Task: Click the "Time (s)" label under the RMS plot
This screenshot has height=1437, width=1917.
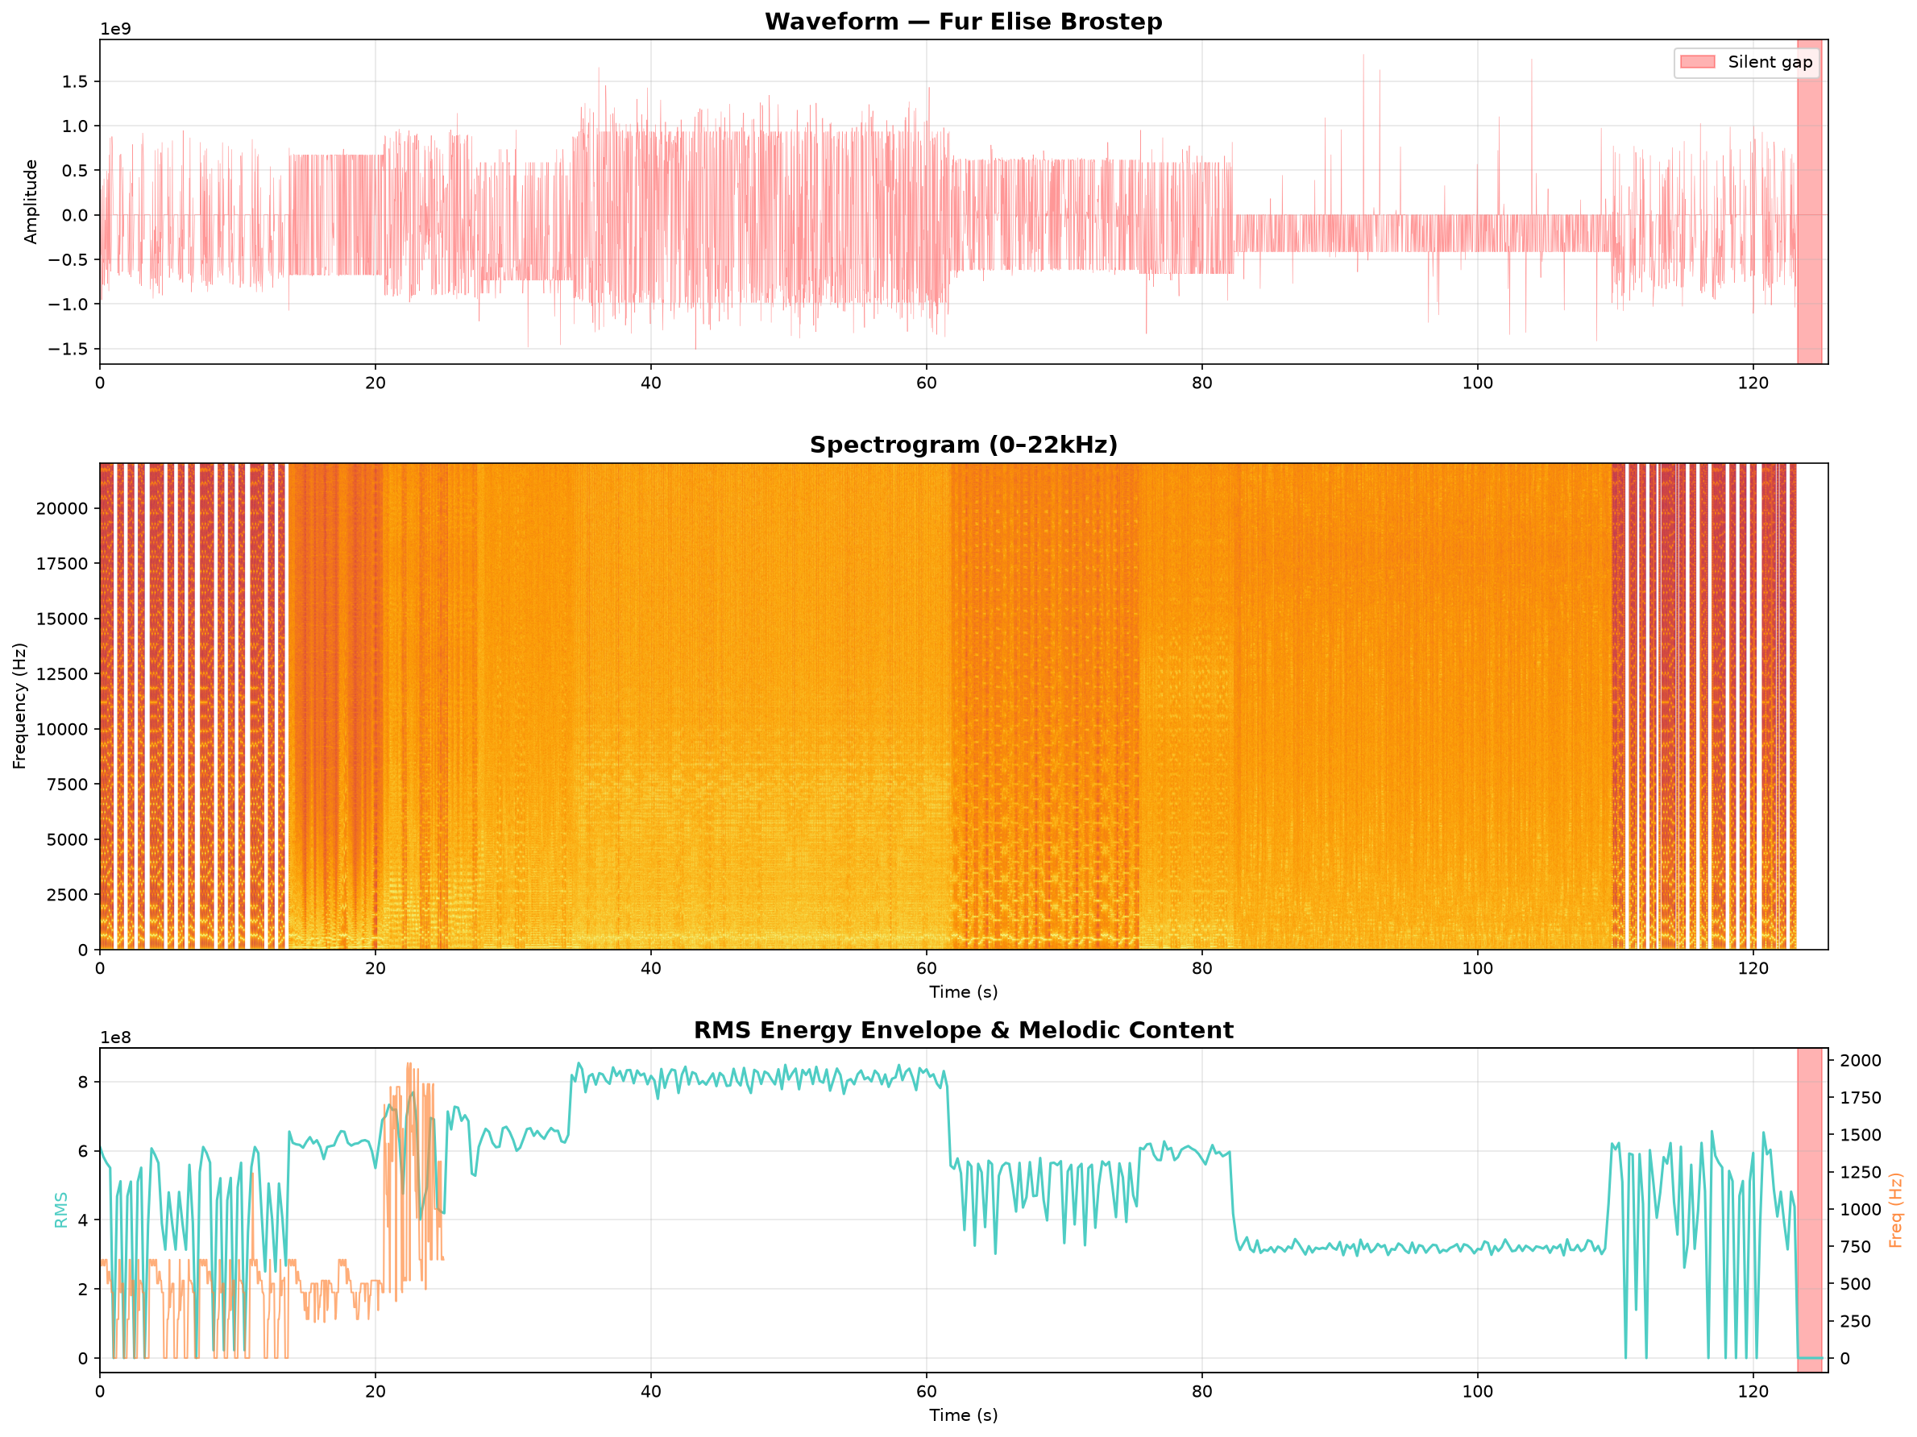Action: 963,1415
